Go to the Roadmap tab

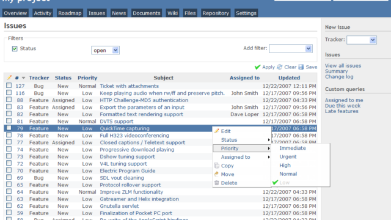pos(70,13)
